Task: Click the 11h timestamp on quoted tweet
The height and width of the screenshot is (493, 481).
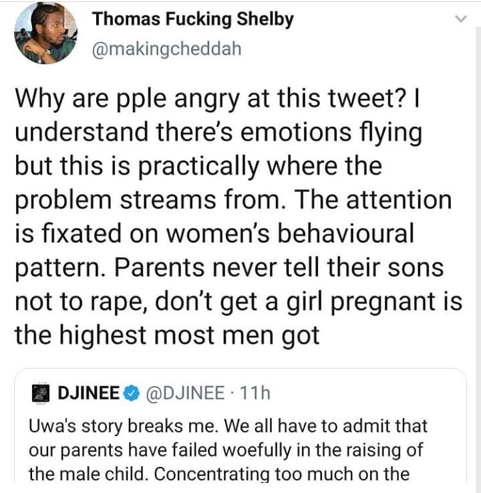Action: click(255, 393)
